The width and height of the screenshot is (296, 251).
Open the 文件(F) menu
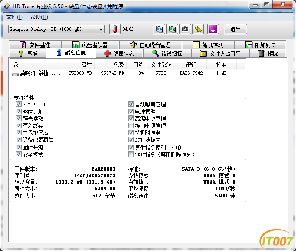[14, 17]
